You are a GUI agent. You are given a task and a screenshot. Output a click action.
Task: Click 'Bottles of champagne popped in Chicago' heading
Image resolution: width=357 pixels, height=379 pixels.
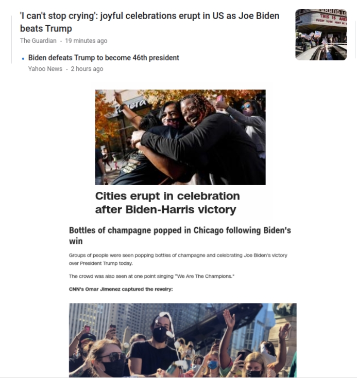[x=180, y=236]
